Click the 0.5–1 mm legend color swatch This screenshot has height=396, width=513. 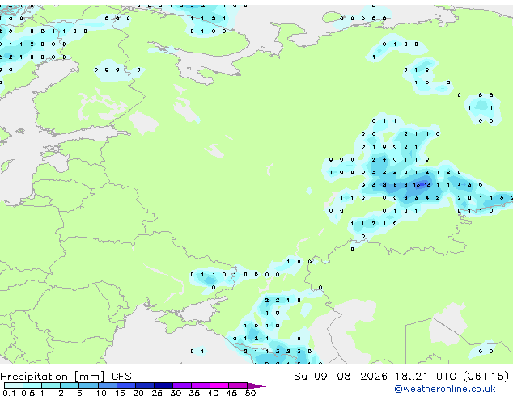click(x=32, y=385)
